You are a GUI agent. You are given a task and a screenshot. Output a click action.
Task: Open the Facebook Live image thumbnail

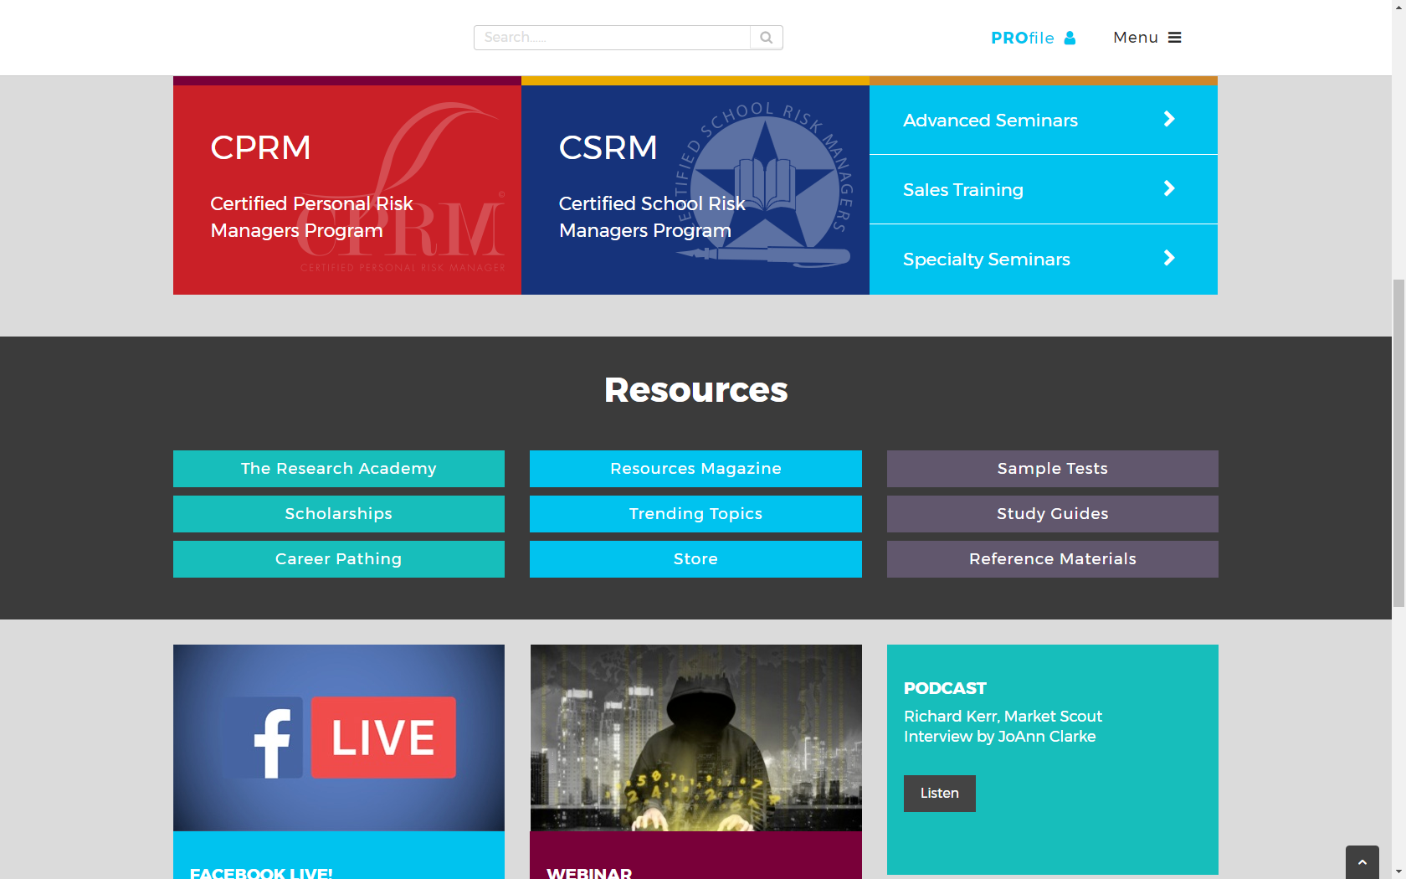click(339, 738)
